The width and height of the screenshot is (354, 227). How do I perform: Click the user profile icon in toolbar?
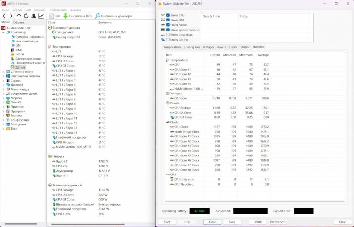[x=33, y=16]
